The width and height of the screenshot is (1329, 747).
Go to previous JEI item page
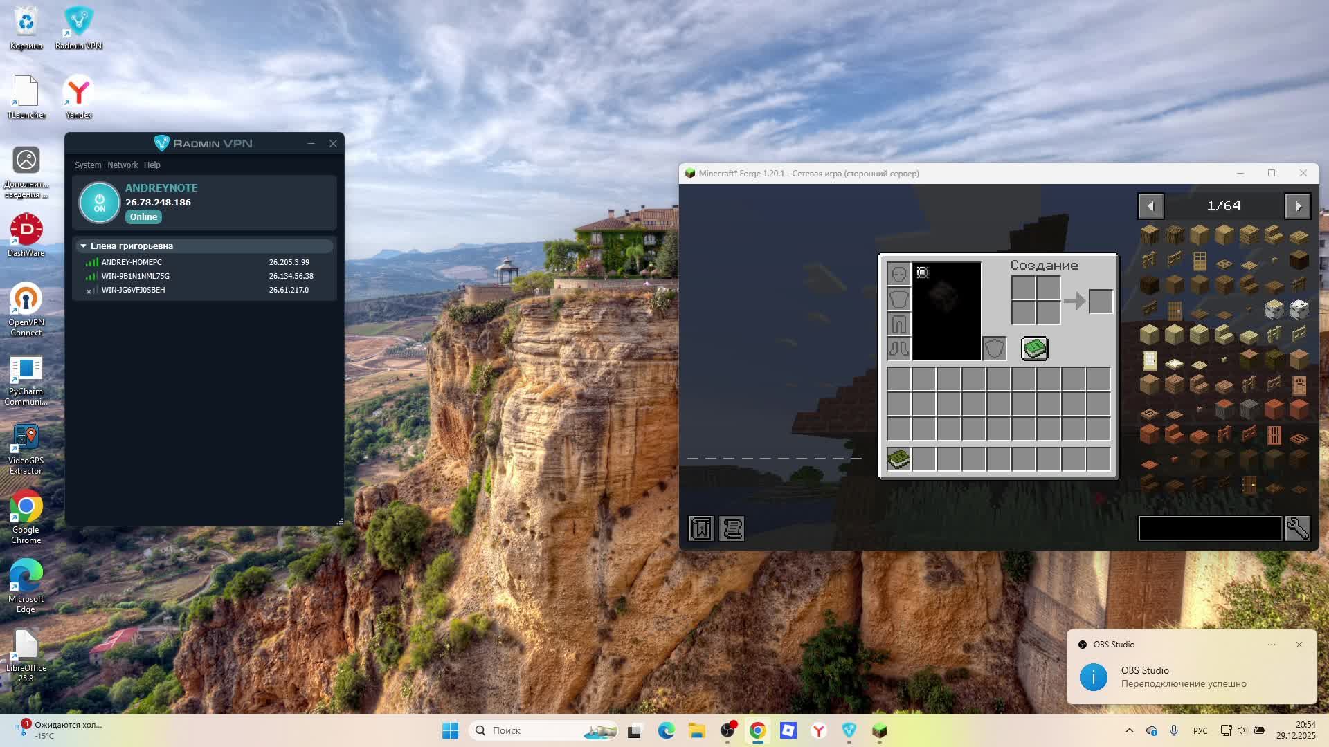1150,206
